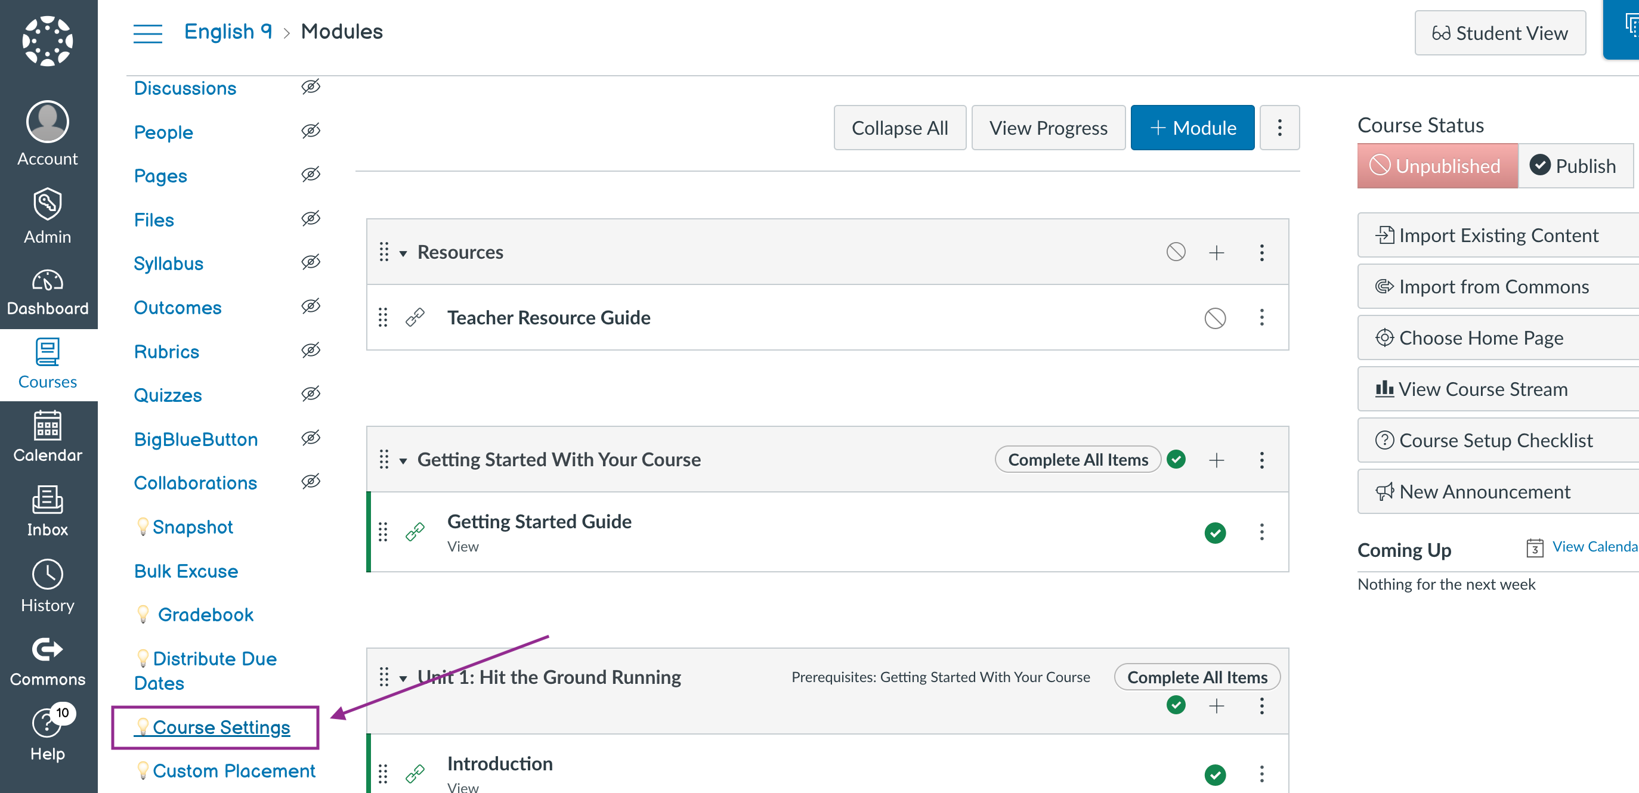The height and width of the screenshot is (793, 1639).
Task: Toggle visibility icon next to Quizzes
Action: (311, 394)
